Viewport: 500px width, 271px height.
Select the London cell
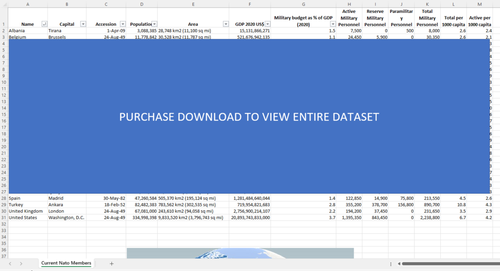coord(67,211)
